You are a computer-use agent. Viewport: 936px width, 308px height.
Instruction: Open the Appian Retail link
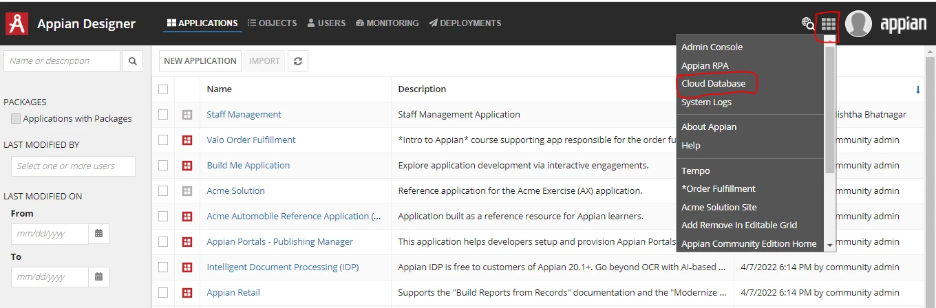(233, 293)
